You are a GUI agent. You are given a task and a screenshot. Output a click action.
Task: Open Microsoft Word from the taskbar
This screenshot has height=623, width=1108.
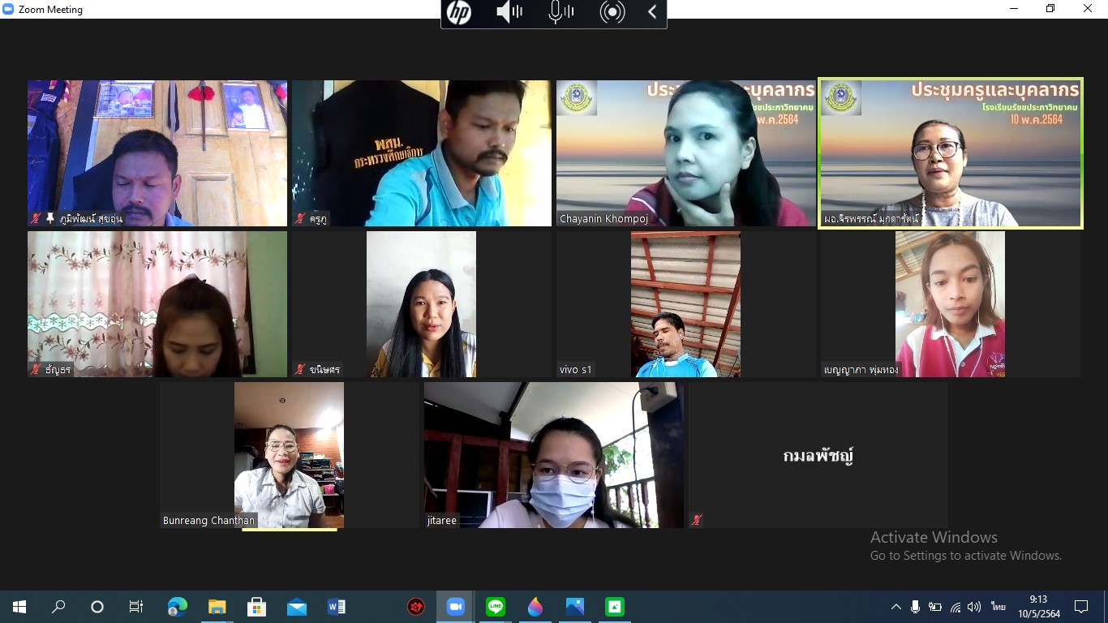336,607
